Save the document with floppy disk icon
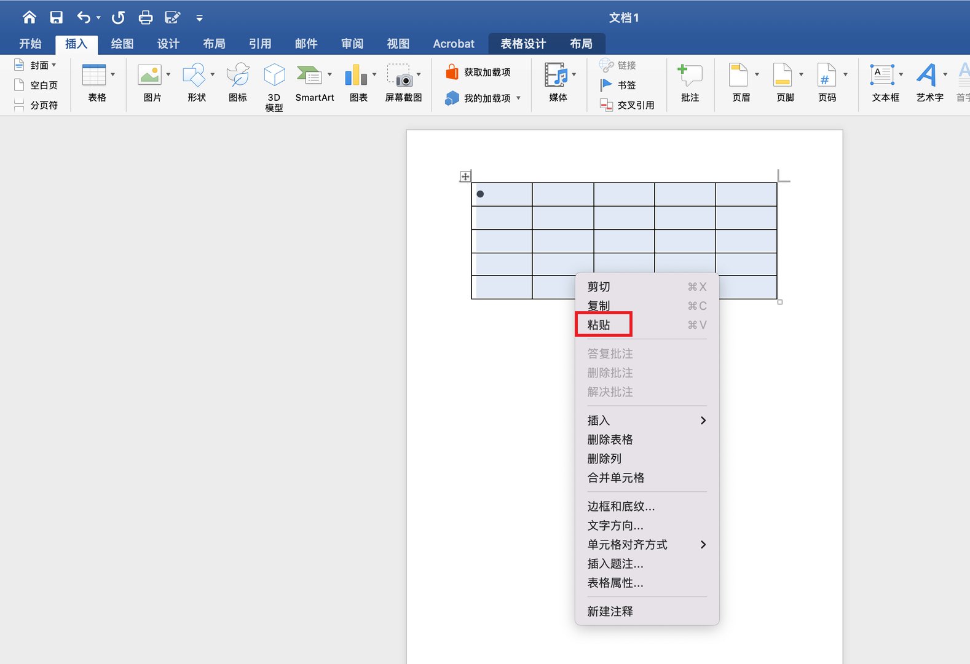Screen dimensions: 970x664 pos(57,17)
